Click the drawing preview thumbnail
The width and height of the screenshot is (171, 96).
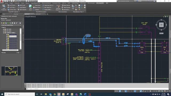(x=11, y=71)
